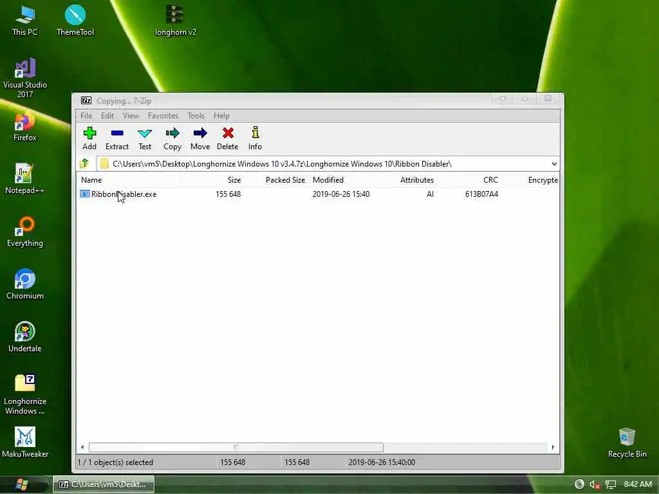
Task: Click the 8:42 AM taskbar clock
Action: point(638,484)
